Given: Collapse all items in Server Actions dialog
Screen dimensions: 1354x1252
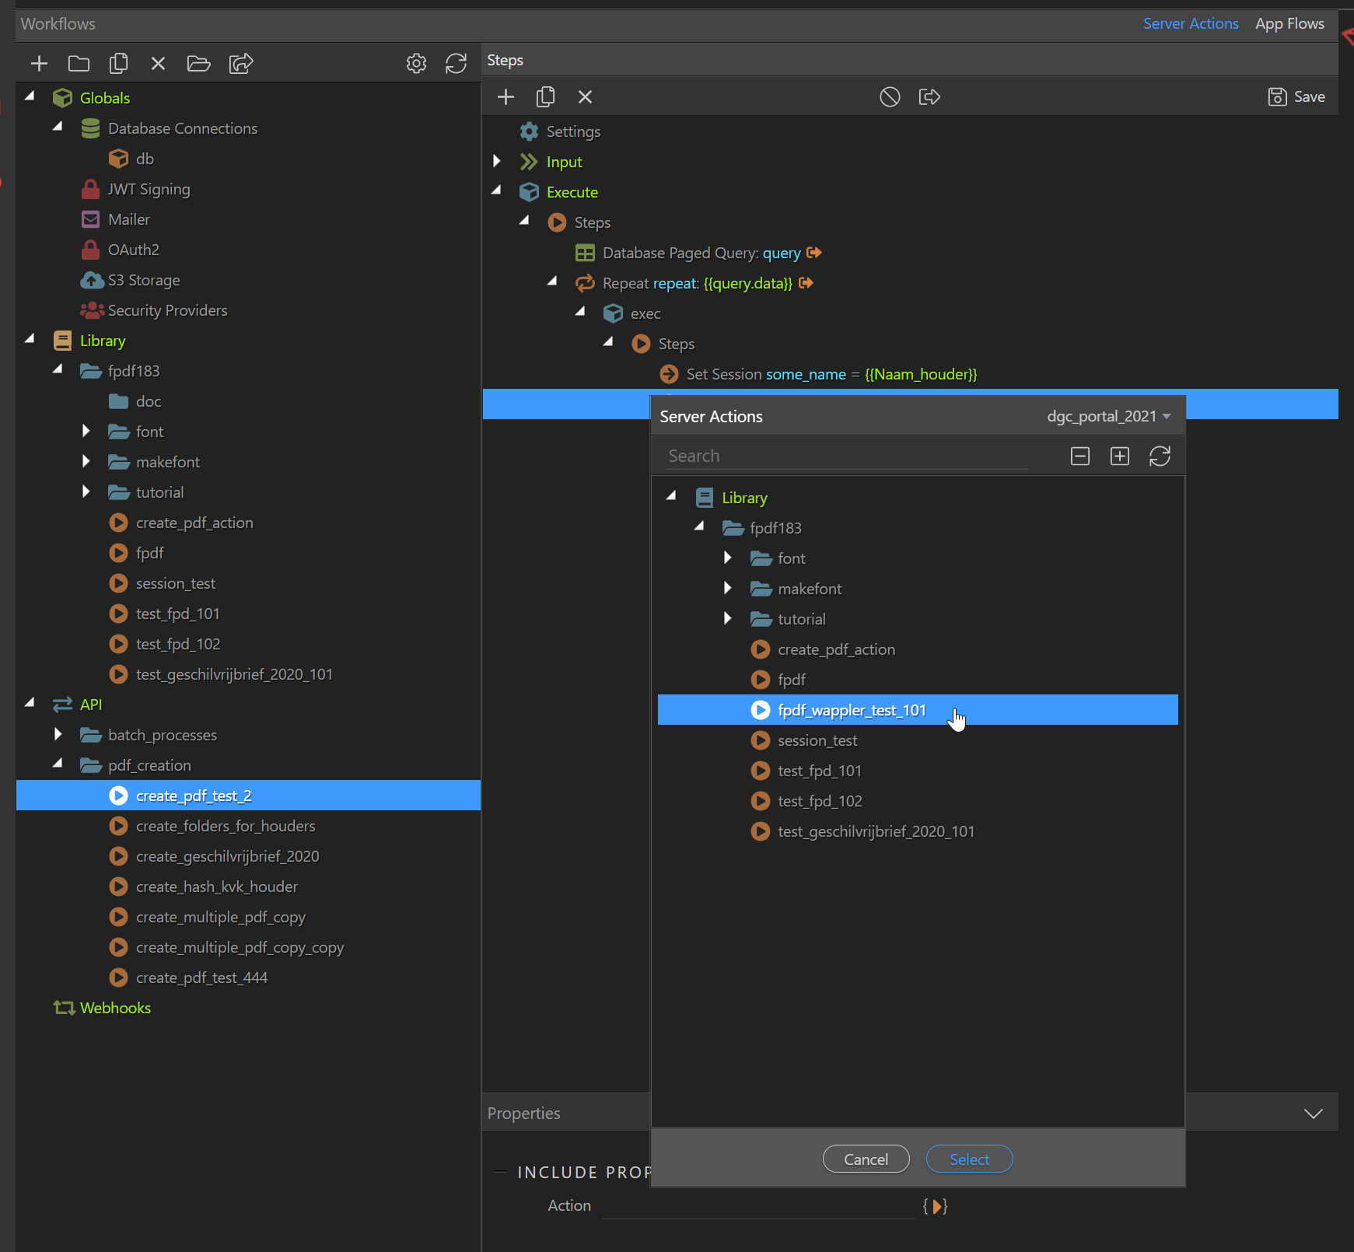Looking at the screenshot, I should click(x=1079, y=456).
